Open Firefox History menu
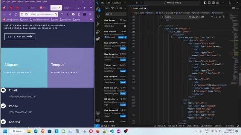The height and width of the screenshot is (135, 241). tap(20, 1)
